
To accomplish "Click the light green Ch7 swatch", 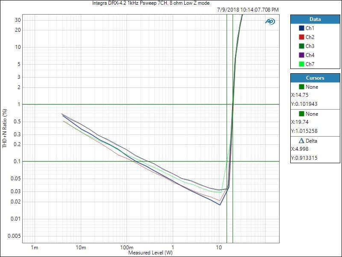I will point(301,64).
